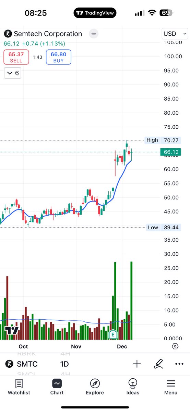Switch to the Watchlist tab
Screen dimensions: 190x412
(x=19, y=387)
